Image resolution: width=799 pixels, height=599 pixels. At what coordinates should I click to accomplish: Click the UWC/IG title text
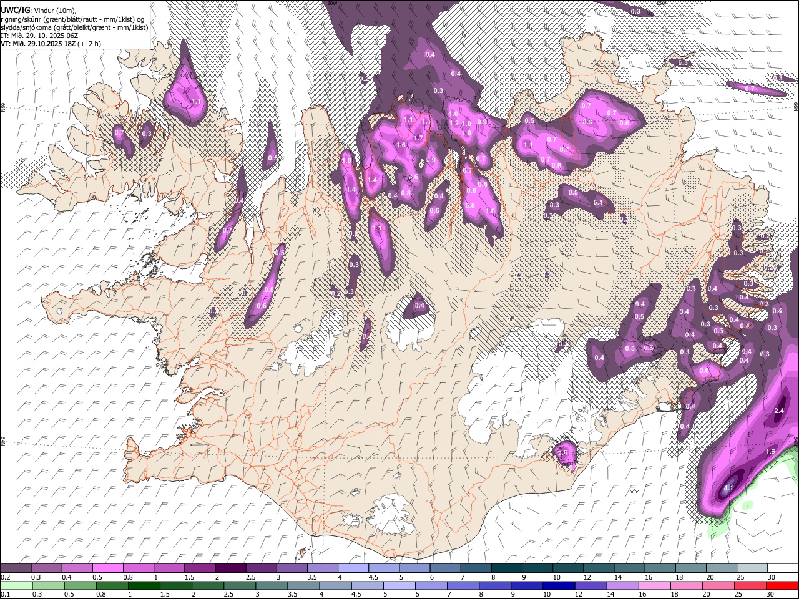15,11
